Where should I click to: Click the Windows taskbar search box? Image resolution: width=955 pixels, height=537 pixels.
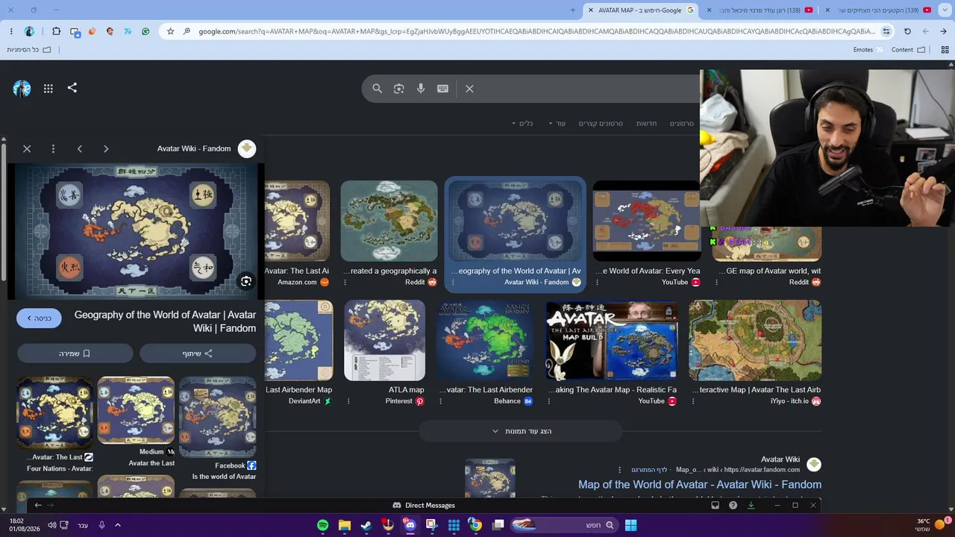coord(565,525)
